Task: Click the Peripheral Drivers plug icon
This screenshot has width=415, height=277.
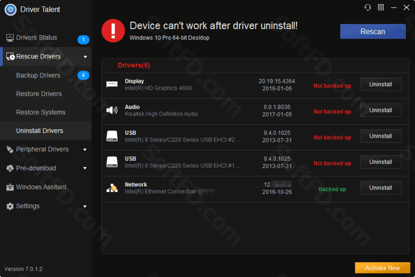Action: pyautogui.click(x=10, y=150)
